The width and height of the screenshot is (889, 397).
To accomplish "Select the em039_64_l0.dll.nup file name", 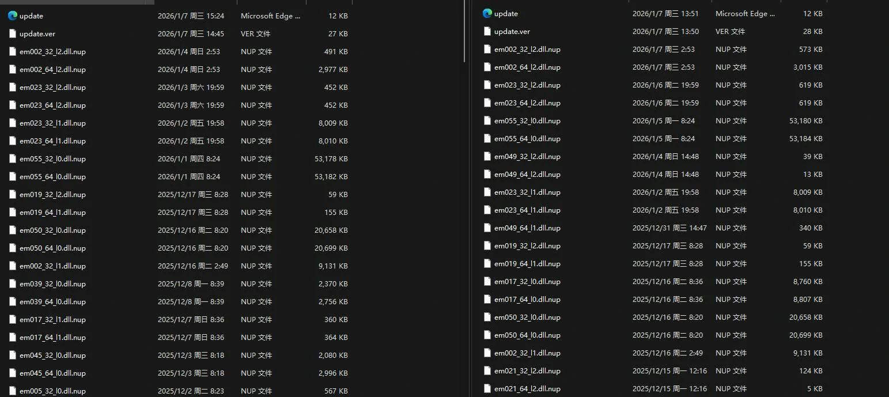I will (52, 302).
